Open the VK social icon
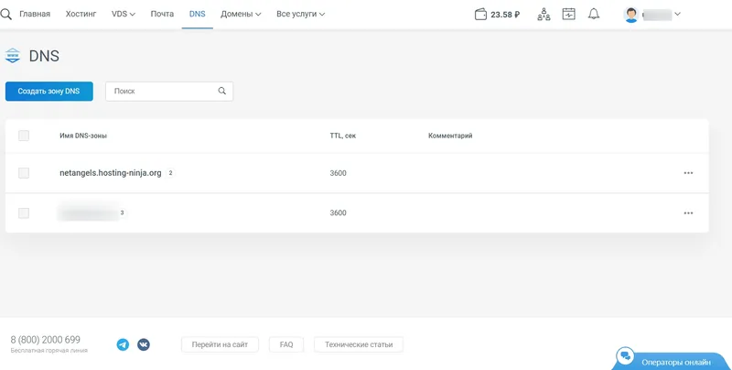This screenshot has height=370, width=732. point(144,344)
